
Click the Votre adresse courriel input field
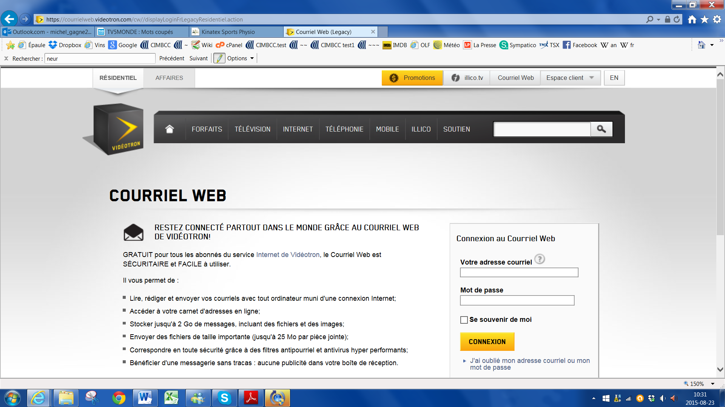pos(519,272)
